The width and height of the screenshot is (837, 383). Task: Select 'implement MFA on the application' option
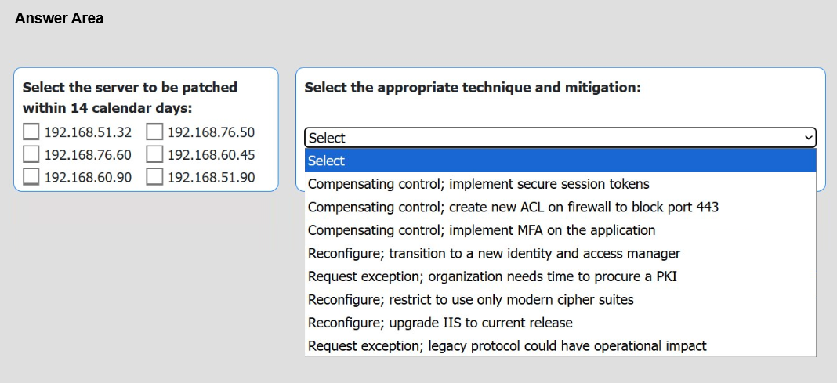click(x=560, y=230)
